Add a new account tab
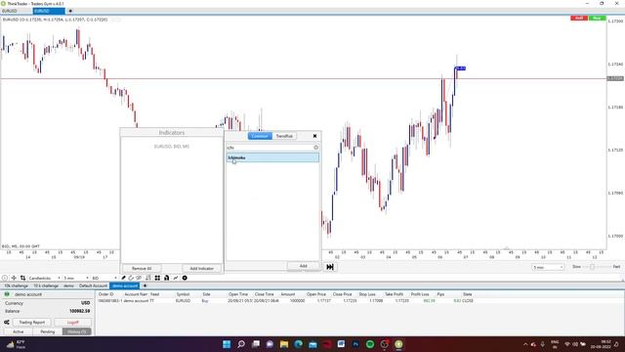 [x=145, y=286]
